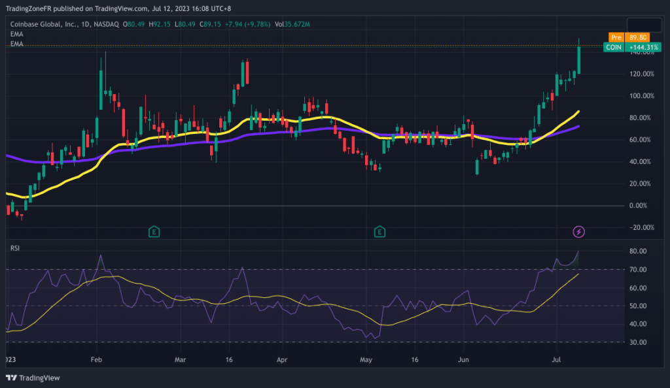The height and width of the screenshot is (388, 670).
Task: Click the 0.00% price scale label
Action: (x=638, y=206)
